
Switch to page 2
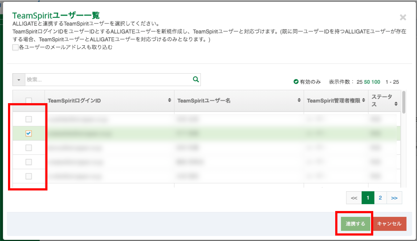click(380, 198)
